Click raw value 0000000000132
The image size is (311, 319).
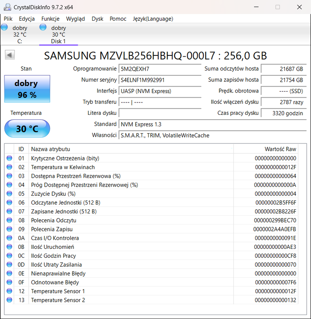[276, 300]
